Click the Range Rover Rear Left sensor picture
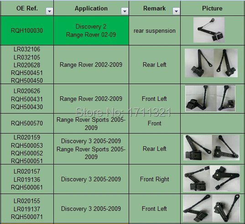The height and width of the screenshot is (224, 245). [211, 63]
